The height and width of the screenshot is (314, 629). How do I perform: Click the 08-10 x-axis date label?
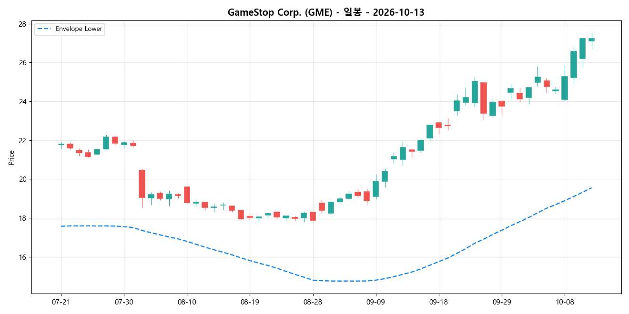187,302
